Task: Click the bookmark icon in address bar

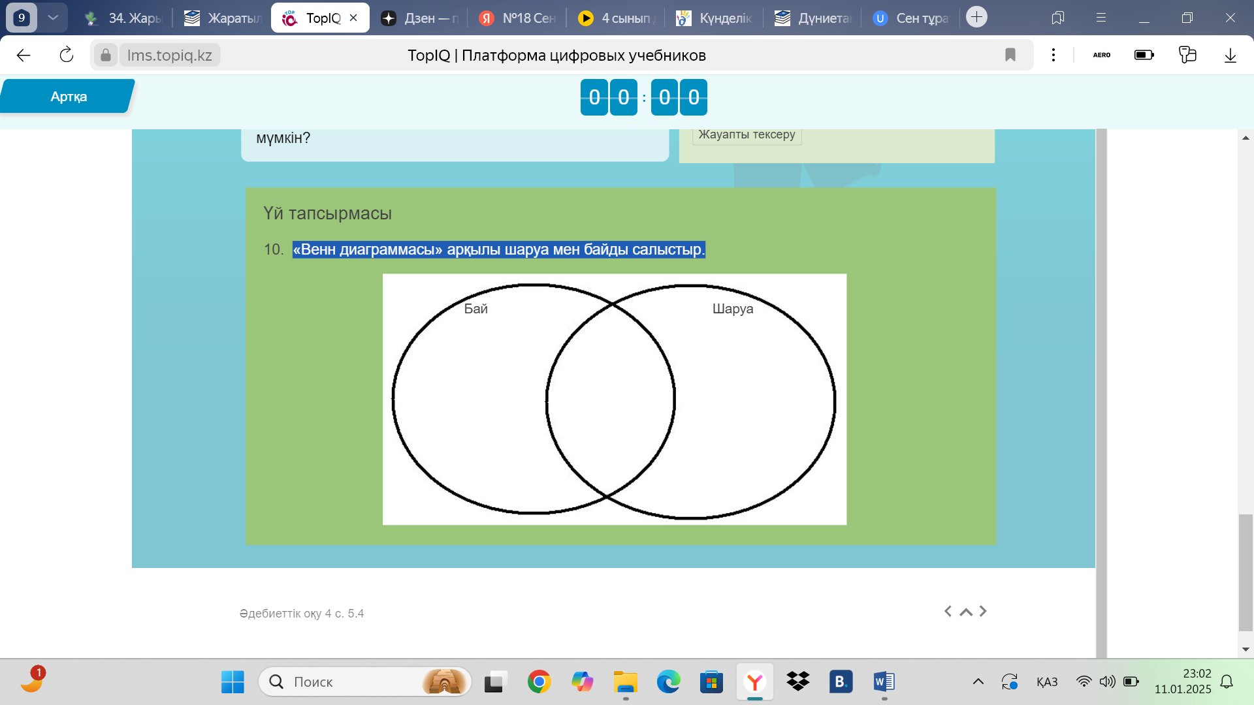Action: [x=1010, y=55]
